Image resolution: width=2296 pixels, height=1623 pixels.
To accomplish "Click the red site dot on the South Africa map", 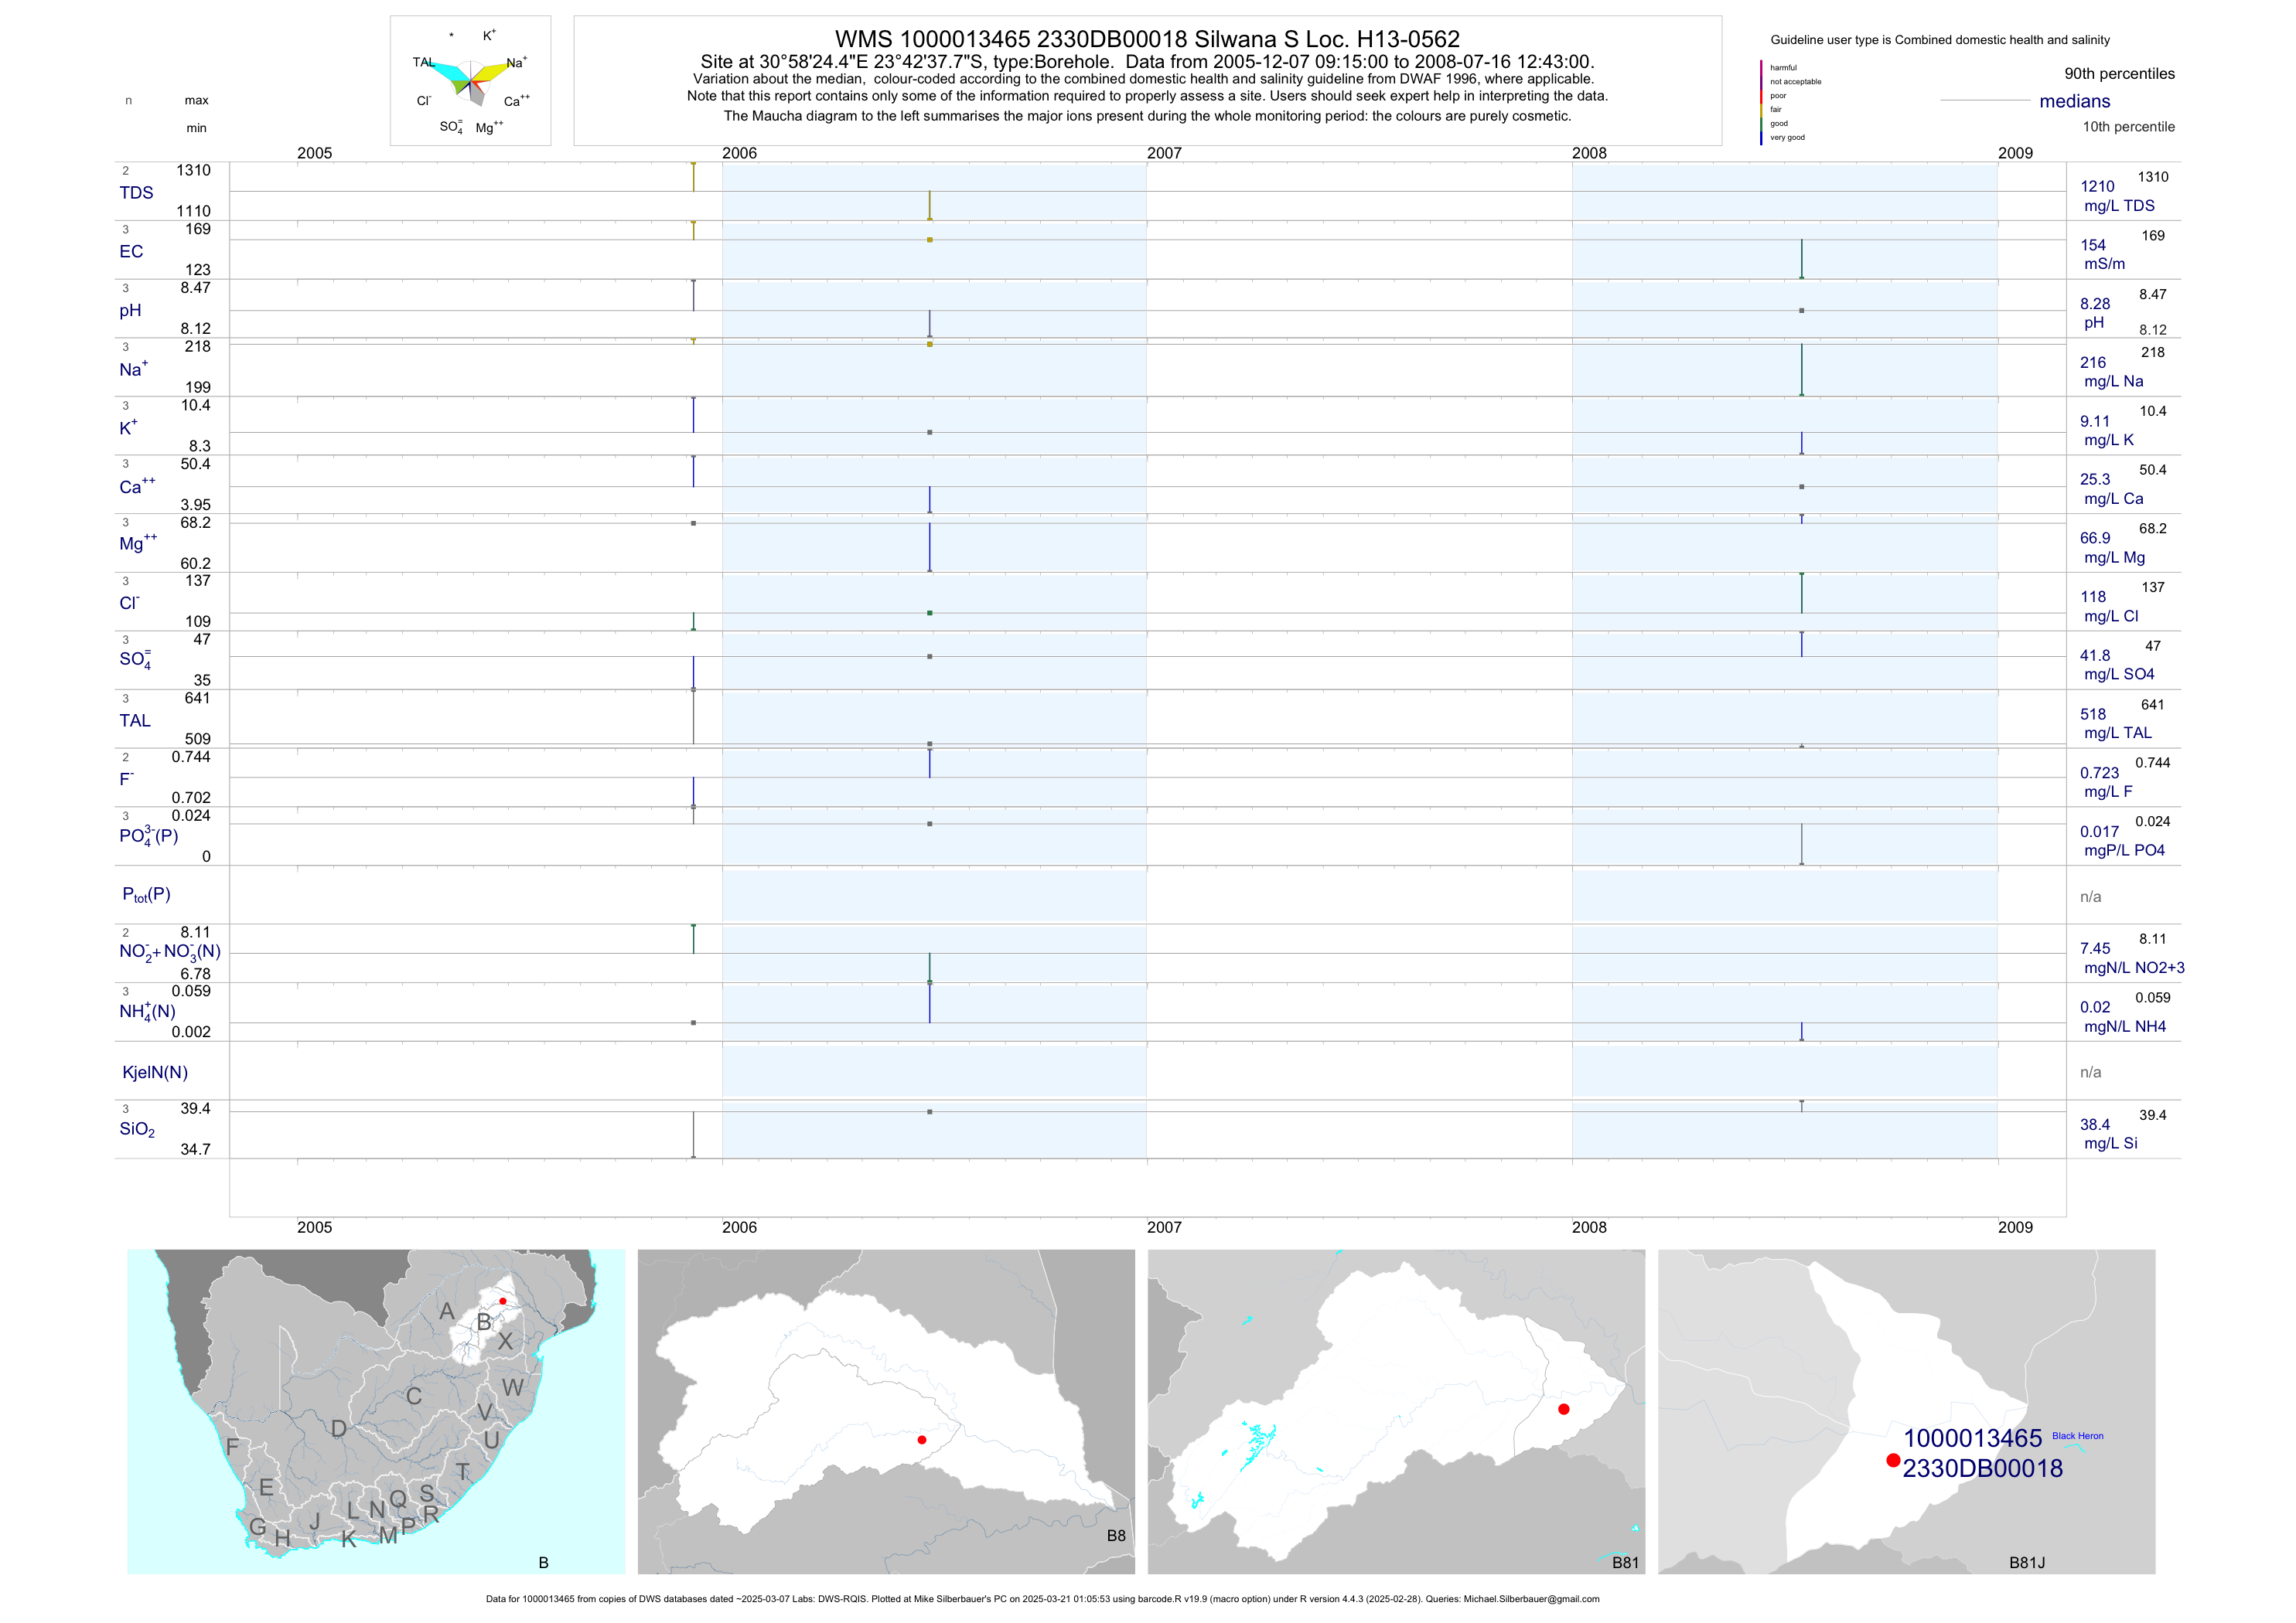I will click(x=502, y=1301).
